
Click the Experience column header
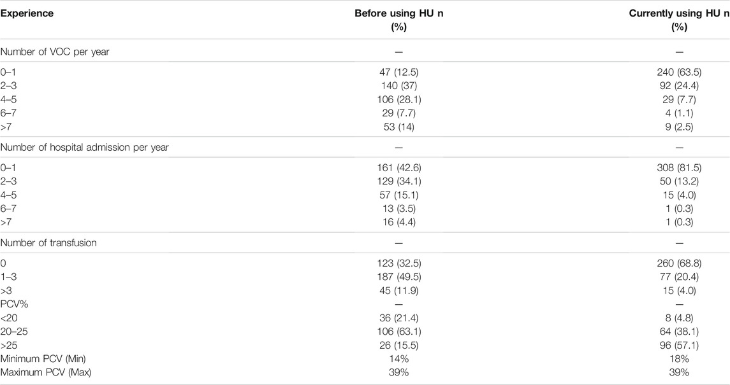click(x=27, y=13)
